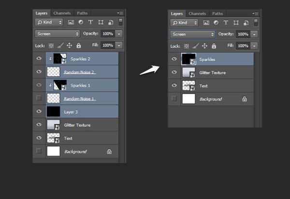
Task: Hide the Sparkles 2 layer
Action: (39, 58)
